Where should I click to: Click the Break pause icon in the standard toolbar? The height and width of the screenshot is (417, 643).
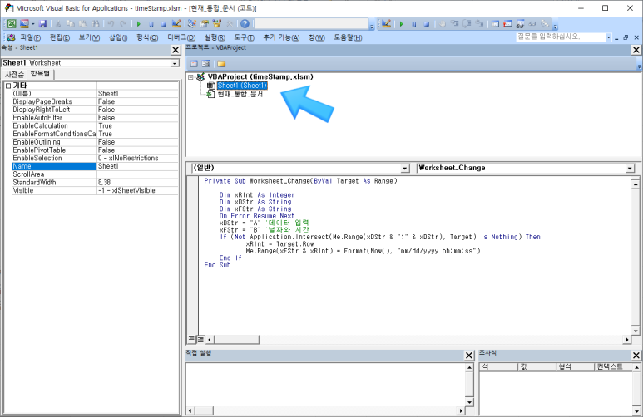click(x=151, y=24)
